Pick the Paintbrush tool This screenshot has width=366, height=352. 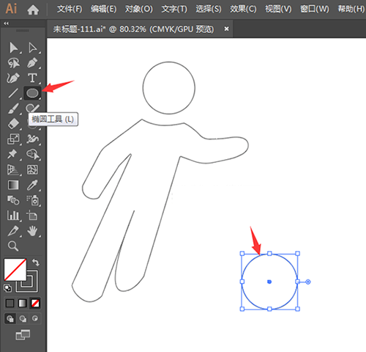pyautogui.click(x=13, y=109)
